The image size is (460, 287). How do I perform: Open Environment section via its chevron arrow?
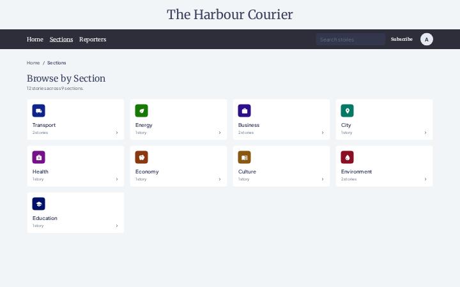(x=425, y=179)
